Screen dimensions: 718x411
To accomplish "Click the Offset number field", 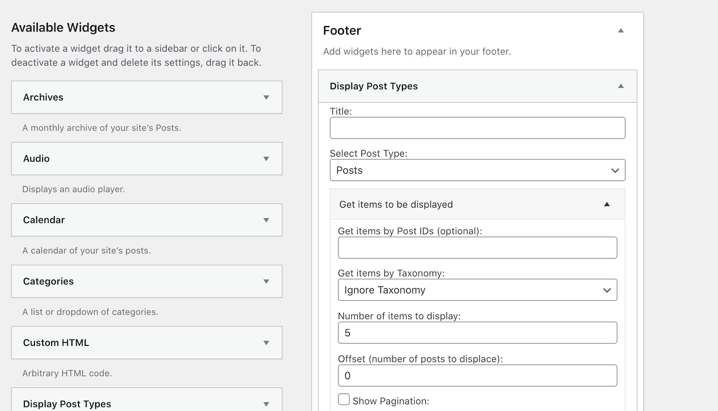I will [x=477, y=376].
